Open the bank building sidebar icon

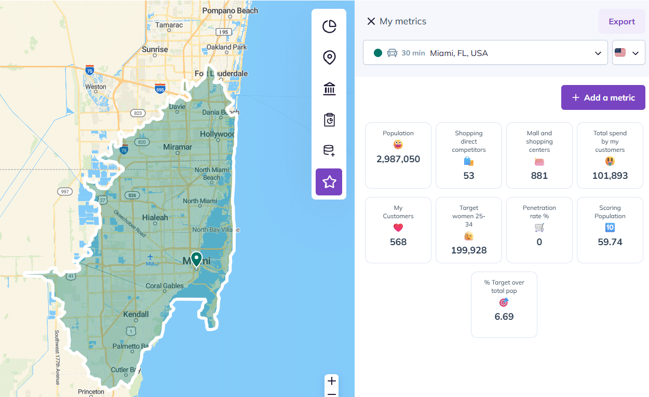(x=329, y=89)
